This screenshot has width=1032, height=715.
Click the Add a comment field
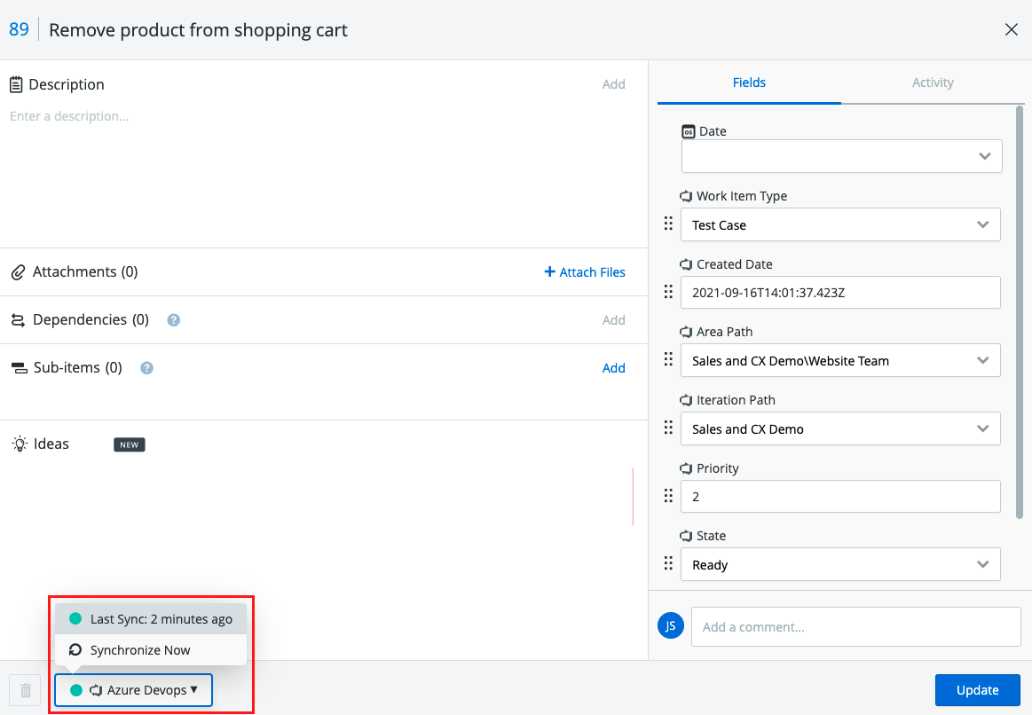coord(855,627)
